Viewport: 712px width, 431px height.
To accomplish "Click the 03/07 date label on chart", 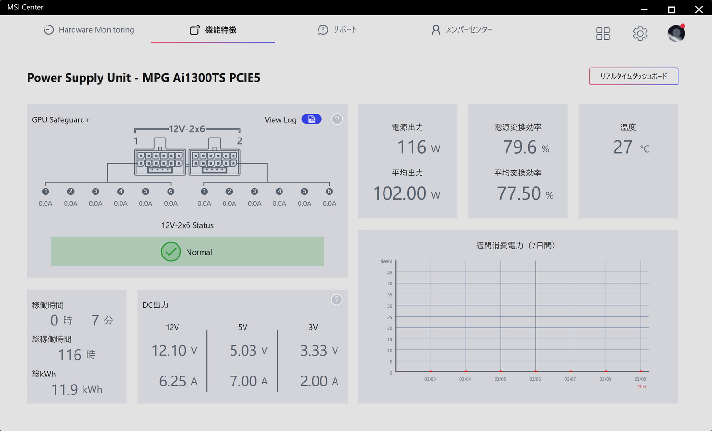I will coord(570,379).
